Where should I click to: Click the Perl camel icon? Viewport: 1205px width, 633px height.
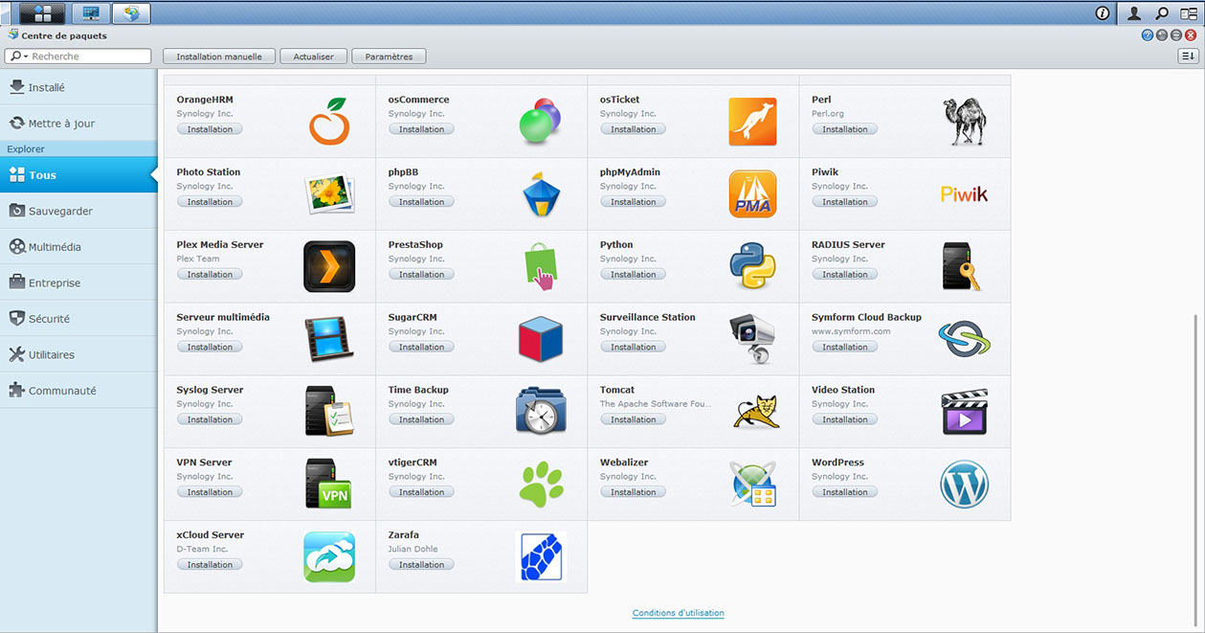point(964,122)
